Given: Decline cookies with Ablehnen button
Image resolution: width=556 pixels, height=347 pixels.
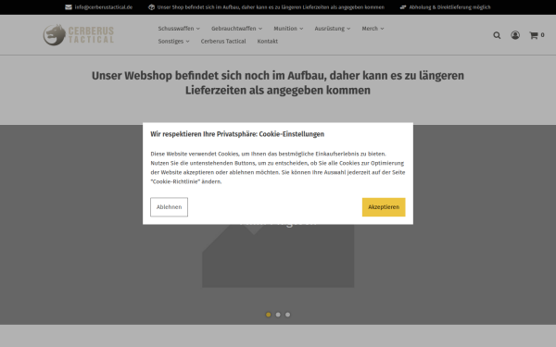Looking at the screenshot, I should [169, 206].
